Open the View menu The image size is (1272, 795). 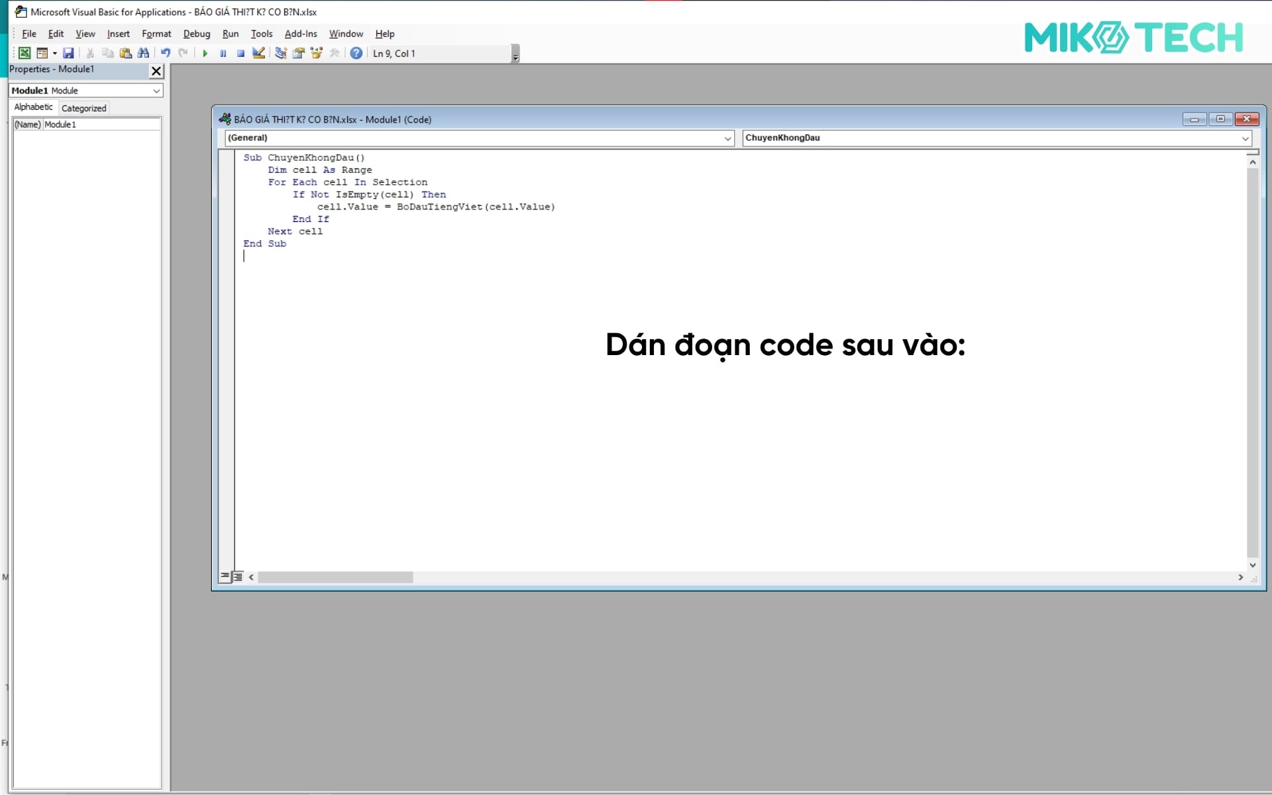tap(85, 34)
